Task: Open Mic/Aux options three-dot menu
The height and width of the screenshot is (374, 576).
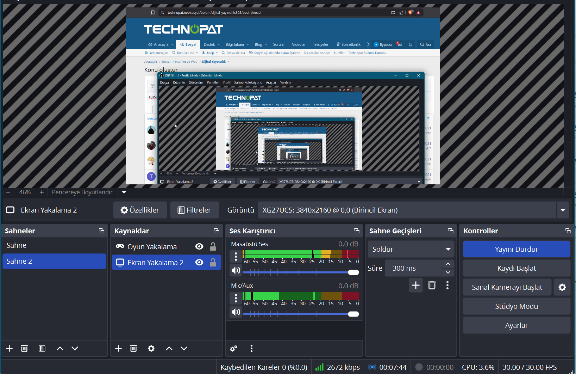Action: [236, 298]
